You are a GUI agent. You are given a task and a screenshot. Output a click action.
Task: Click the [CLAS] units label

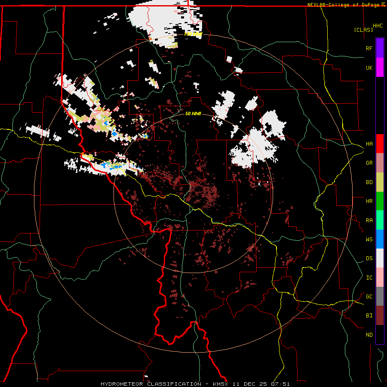[363, 30]
